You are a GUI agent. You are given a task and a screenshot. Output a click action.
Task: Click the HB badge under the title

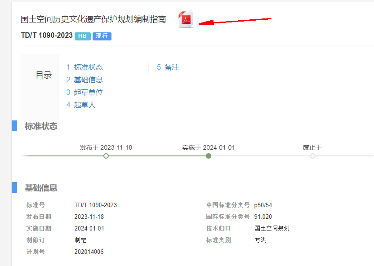[x=82, y=36]
